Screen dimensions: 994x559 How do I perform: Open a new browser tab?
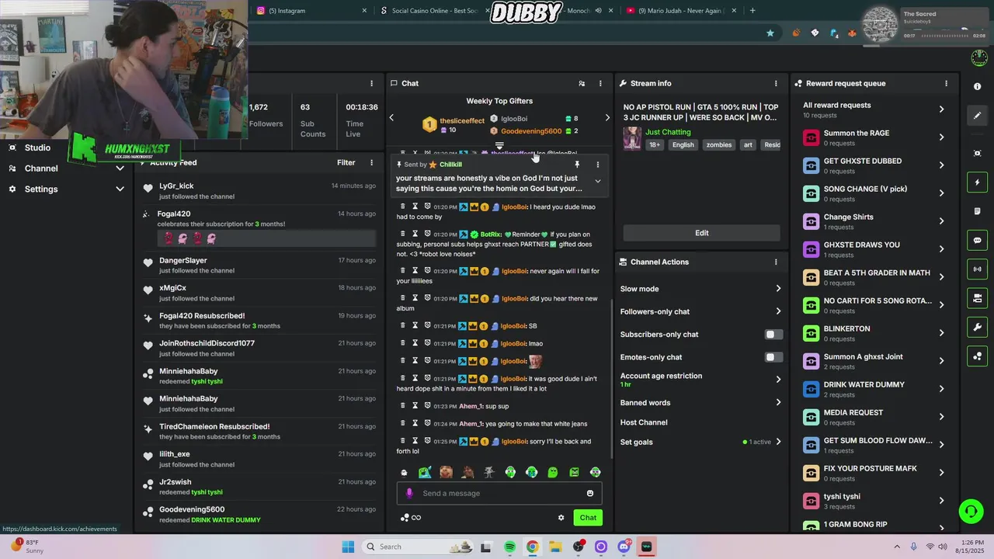click(752, 11)
